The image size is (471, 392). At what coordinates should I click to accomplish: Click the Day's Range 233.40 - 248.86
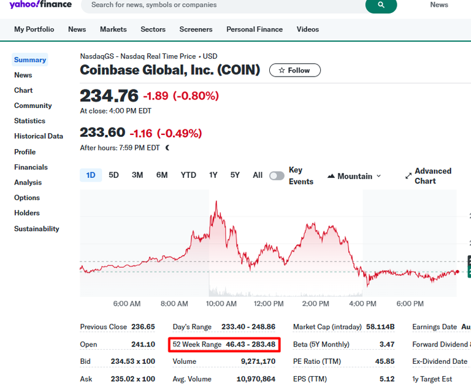pyautogui.click(x=248, y=327)
